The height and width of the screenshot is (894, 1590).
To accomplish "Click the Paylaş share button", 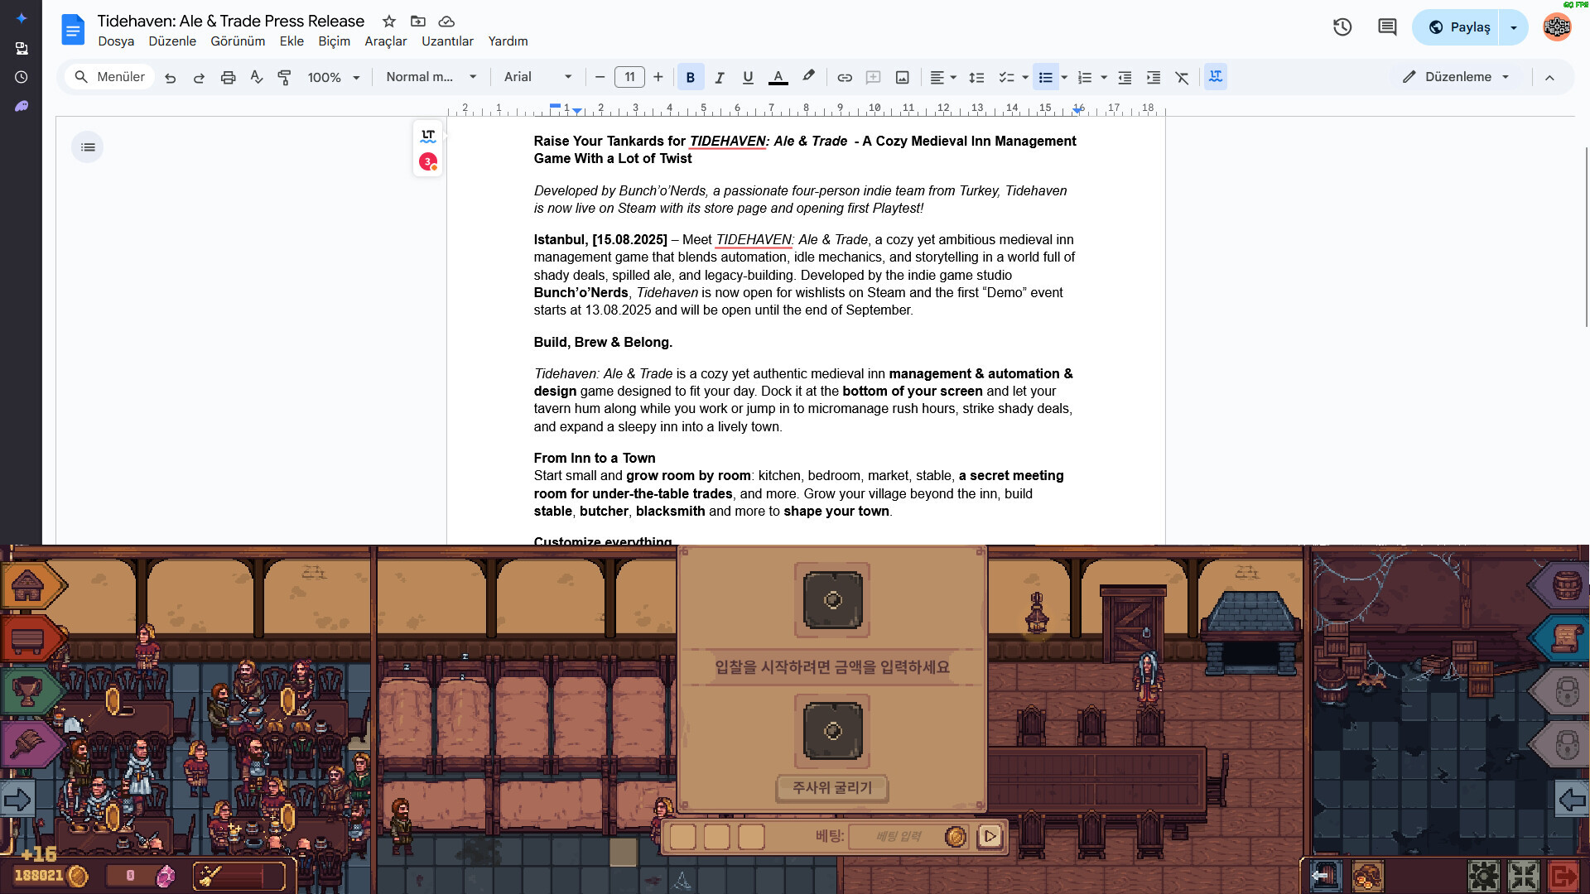I will coord(1459,27).
